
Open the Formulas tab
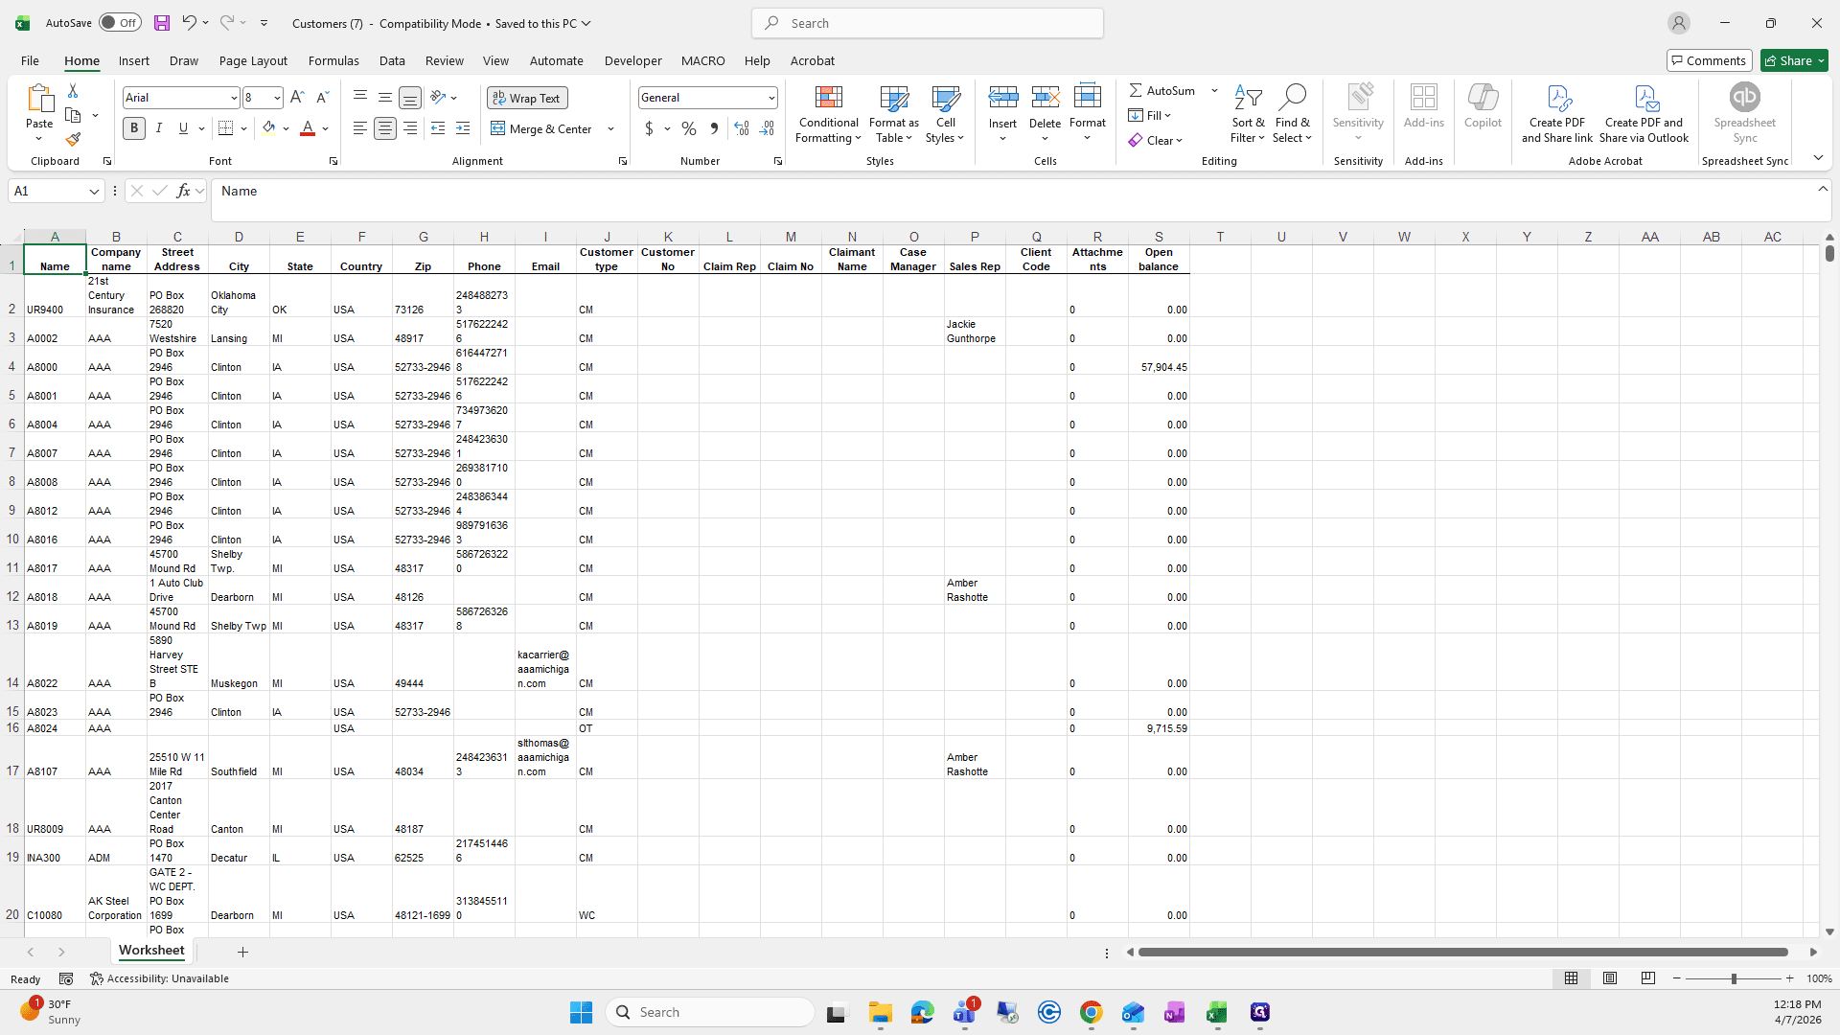tap(333, 60)
